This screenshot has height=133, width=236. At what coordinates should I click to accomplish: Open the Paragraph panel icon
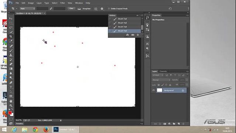tap(147, 48)
